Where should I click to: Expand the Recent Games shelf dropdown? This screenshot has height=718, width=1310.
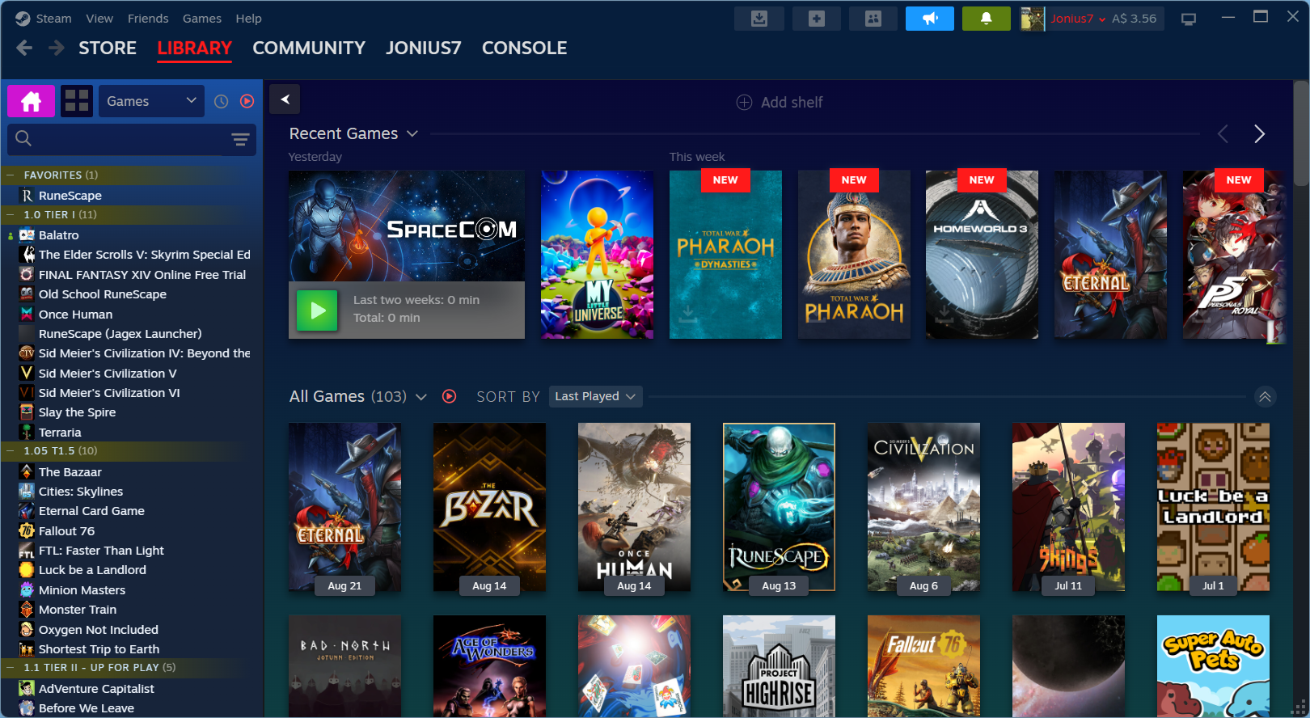[x=412, y=133]
